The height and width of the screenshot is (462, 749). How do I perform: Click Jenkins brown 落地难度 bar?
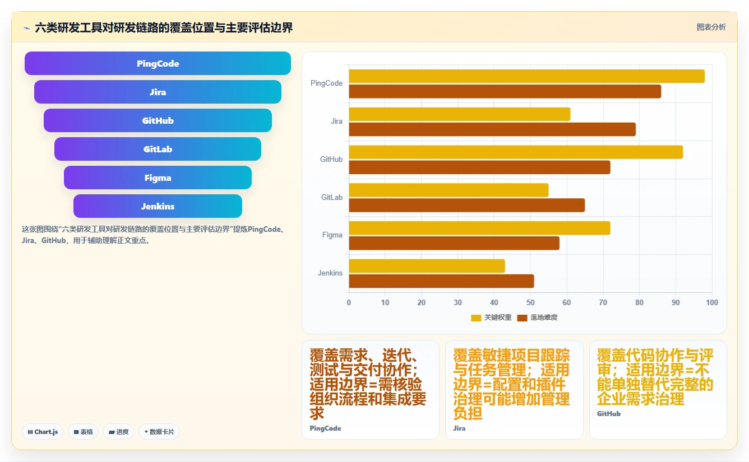pos(442,281)
